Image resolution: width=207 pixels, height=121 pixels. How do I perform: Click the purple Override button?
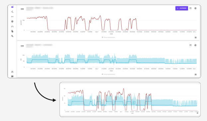pyautogui.click(x=181, y=8)
